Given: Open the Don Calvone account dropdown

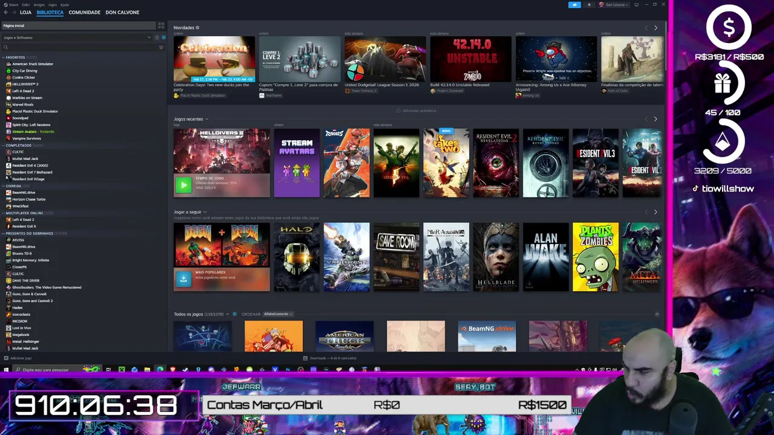Looking at the screenshot, I should 614,5.
